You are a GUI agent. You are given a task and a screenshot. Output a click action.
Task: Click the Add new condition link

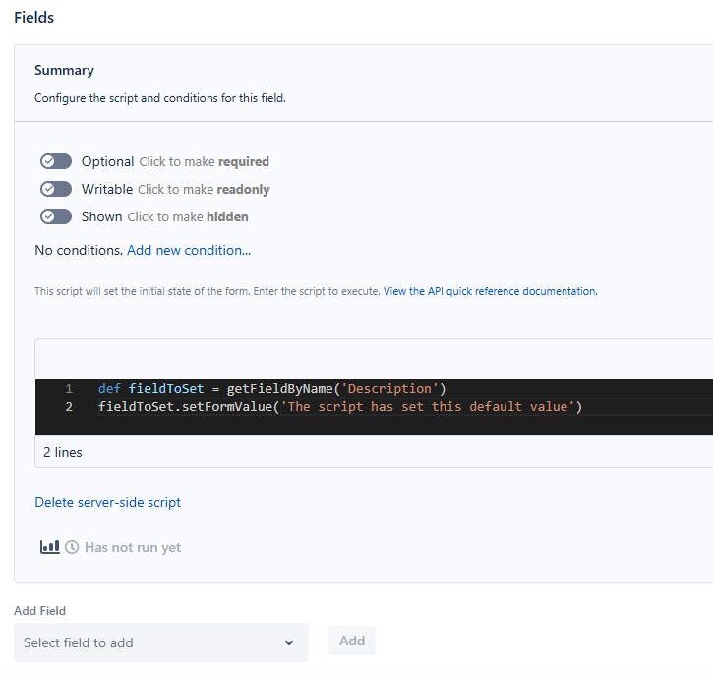189,250
